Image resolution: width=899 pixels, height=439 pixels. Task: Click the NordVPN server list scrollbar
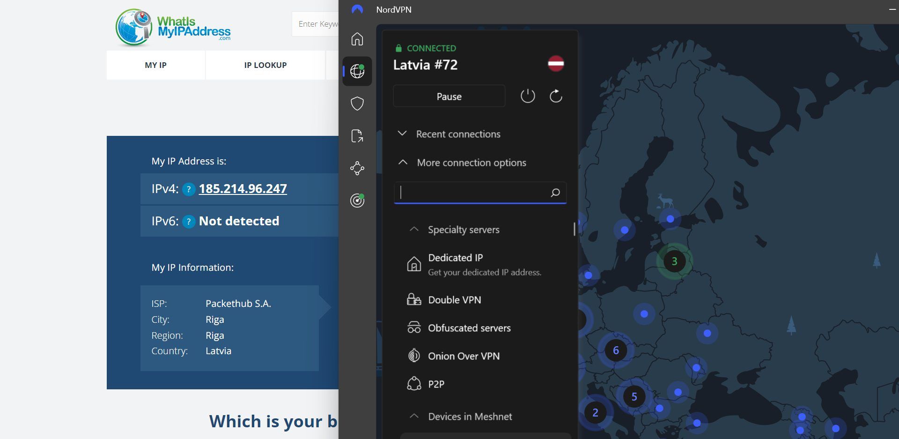[x=575, y=229]
